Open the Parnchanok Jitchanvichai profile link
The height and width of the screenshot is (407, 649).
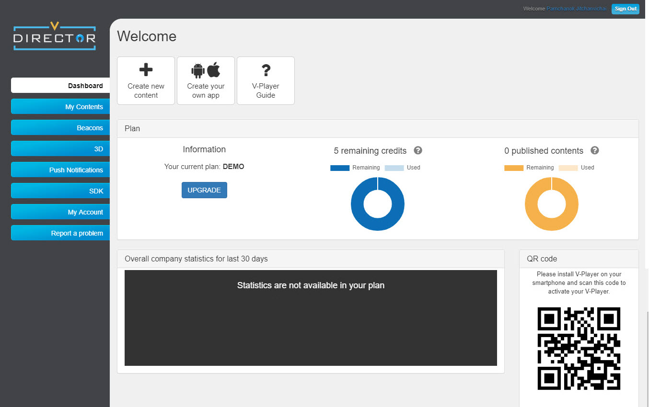pyautogui.click(x=578, y=9)
